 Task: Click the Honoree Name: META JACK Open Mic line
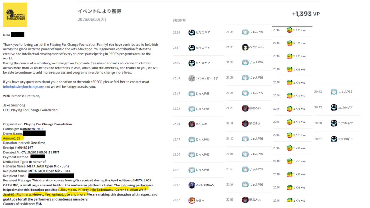point(37,166)
